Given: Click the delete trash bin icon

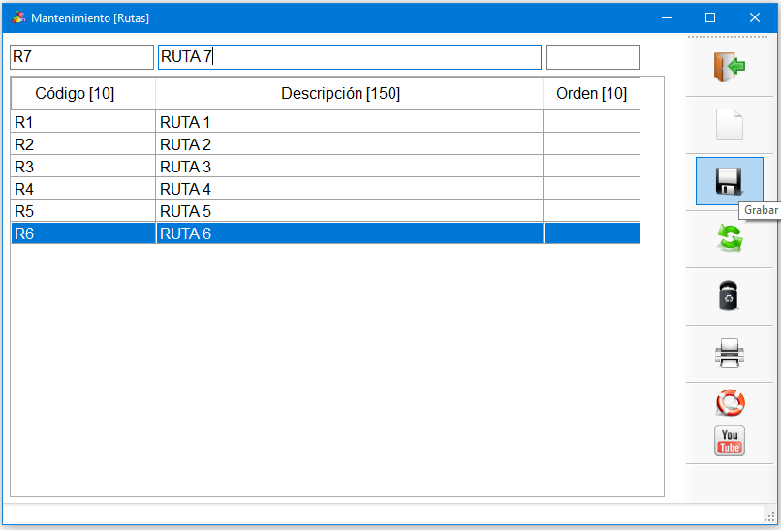Looking at the screenshot, I should [729, 296].
